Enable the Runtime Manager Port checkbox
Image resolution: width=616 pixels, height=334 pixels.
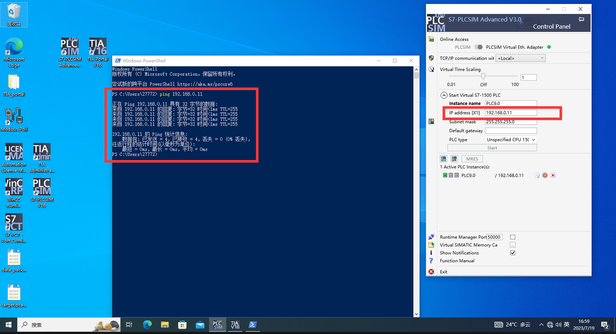coord(513,237)
